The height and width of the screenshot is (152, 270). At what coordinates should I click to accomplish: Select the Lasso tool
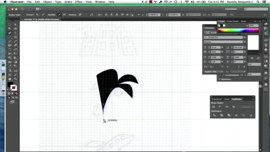[x=15, y=29]
